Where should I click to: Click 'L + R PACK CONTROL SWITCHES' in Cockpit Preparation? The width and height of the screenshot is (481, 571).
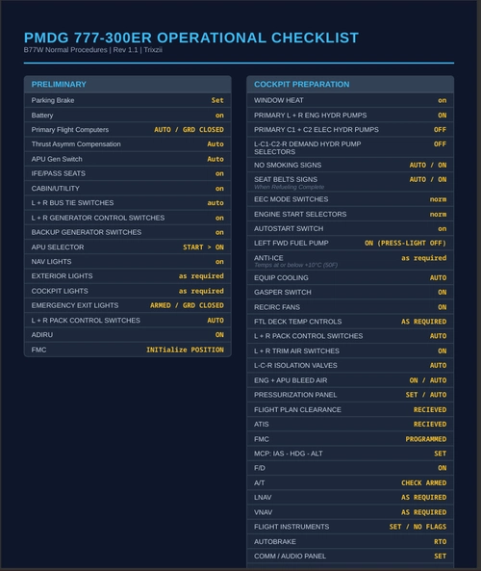[308, 336]
